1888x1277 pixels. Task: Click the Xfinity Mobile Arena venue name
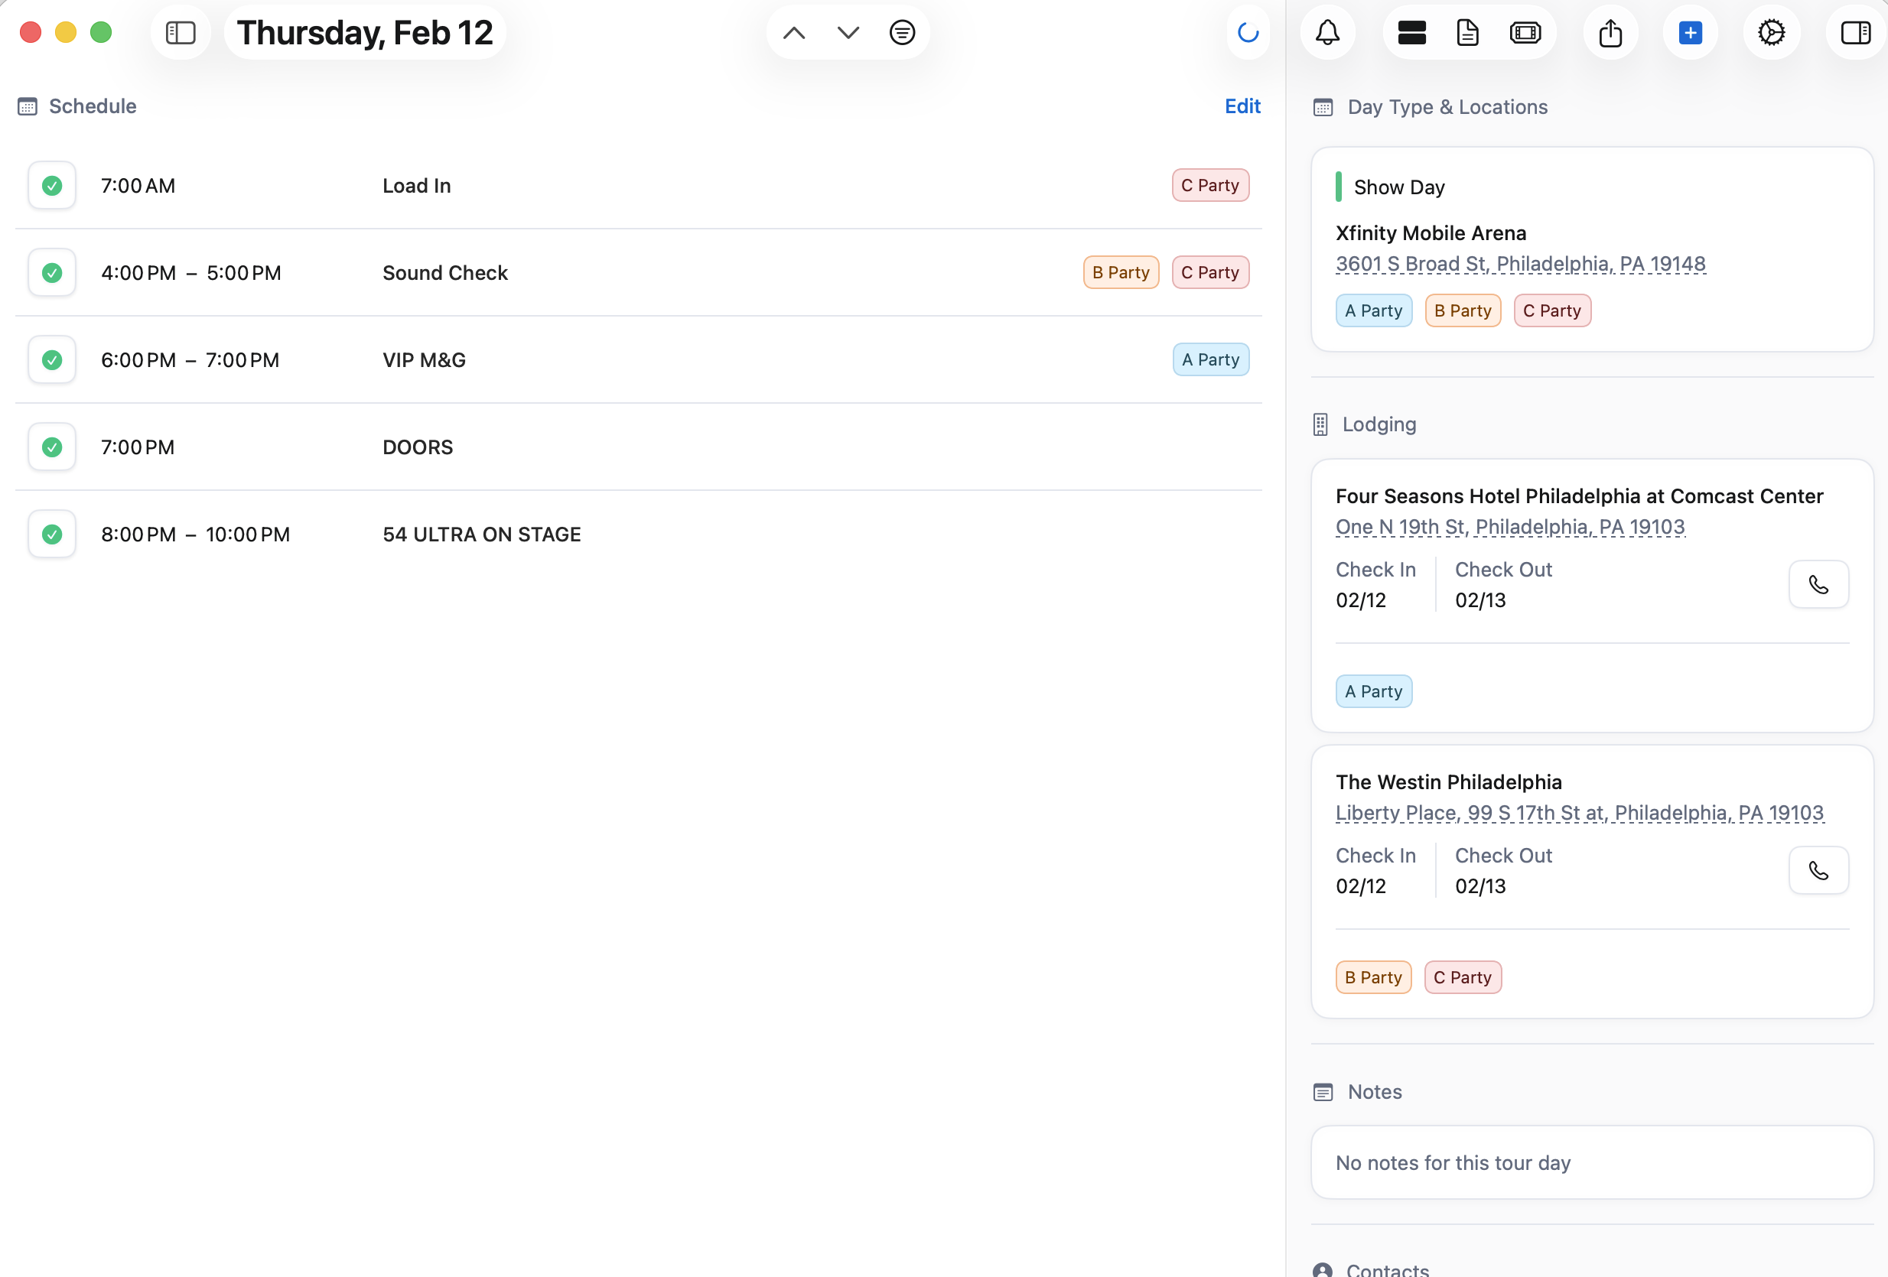[1431, 233]
